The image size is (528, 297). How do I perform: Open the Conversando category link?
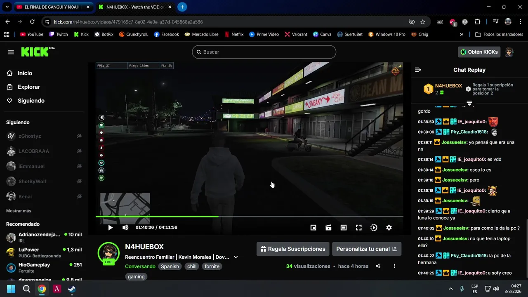click(140, 266)
